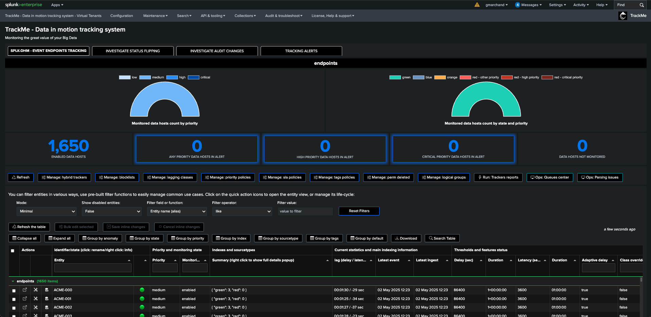Click the TrackMe app logo icon

pos(623,16)
